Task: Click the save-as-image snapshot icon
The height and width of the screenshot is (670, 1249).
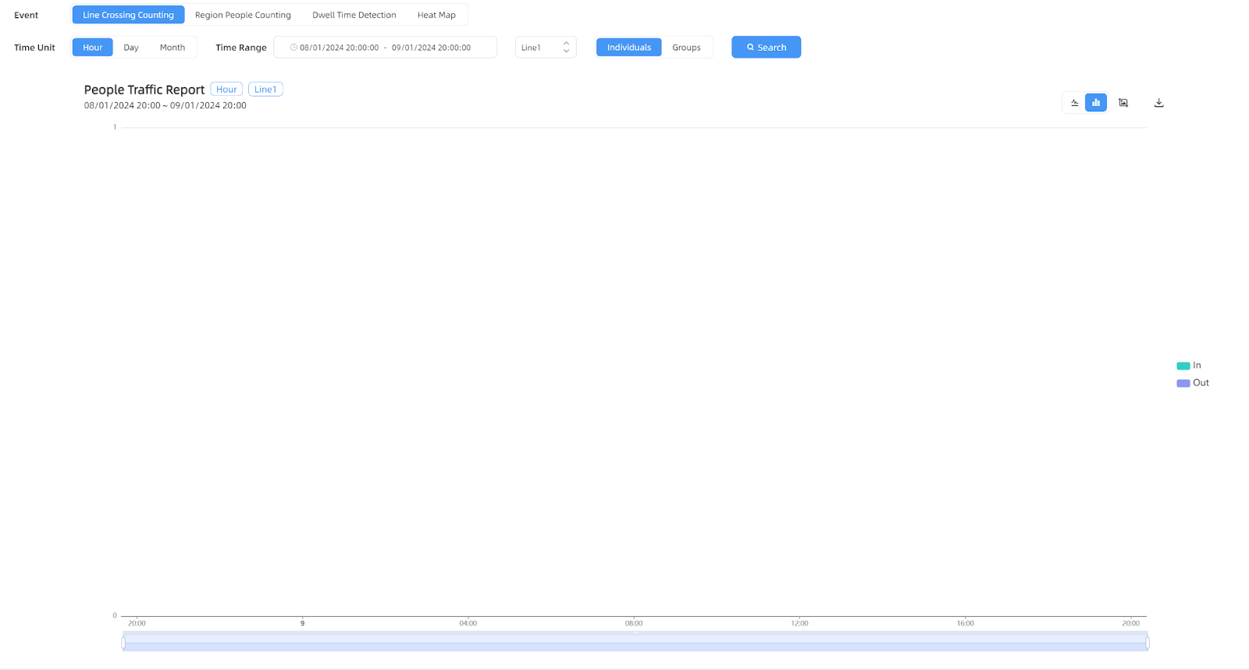Action: click(1123, 103)
